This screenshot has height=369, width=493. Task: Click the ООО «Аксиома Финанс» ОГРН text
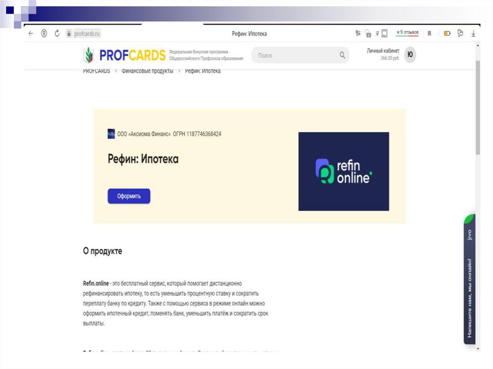pyautogui.click(x=169, y=134)
